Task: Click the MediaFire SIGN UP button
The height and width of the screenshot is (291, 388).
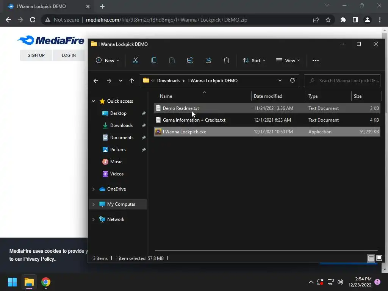Action: coord(36,55)
